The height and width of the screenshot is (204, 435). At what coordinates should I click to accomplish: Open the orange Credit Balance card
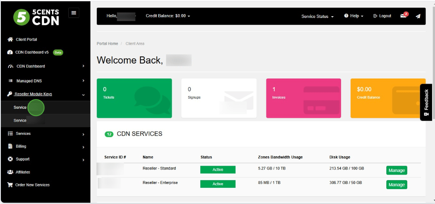tap(388, 98)
